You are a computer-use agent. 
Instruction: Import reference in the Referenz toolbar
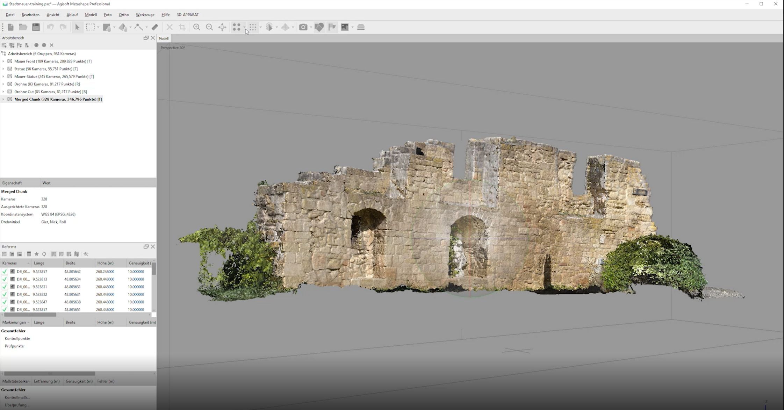4,254
